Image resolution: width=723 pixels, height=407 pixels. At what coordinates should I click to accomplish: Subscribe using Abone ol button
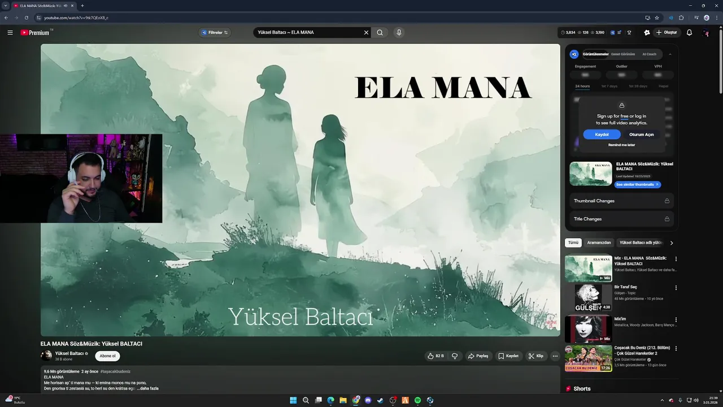[107, 356]
